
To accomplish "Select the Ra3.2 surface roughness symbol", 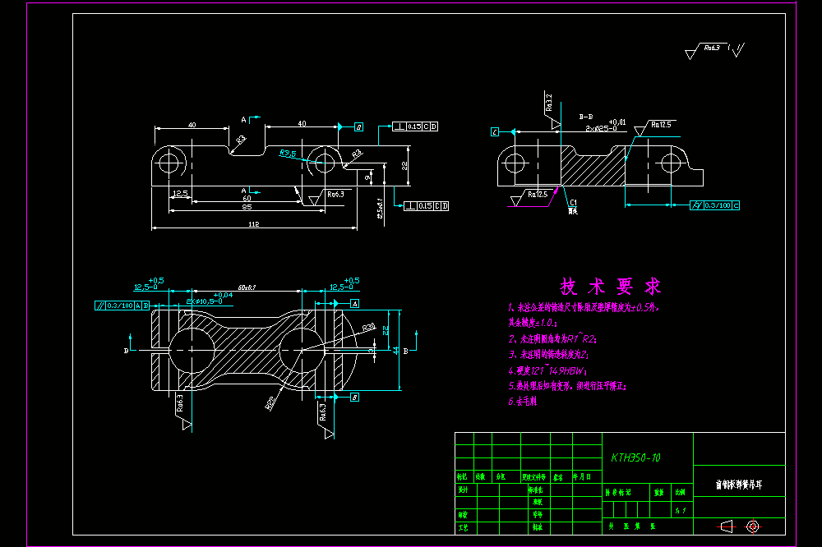I will [x=552, y=111].
